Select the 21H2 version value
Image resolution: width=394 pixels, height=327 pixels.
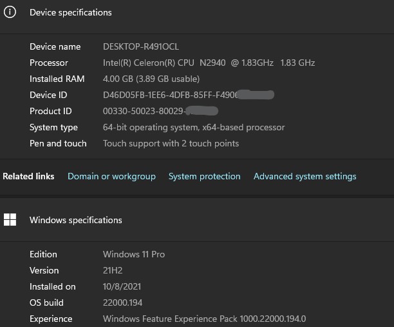[x=113, y=270]
